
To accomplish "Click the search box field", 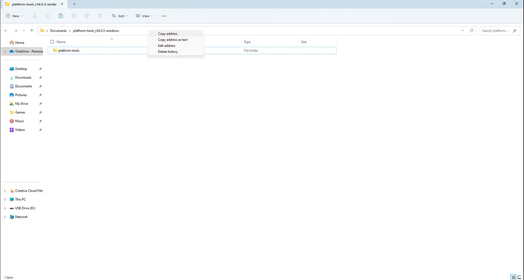I will (x=495, y=31).
